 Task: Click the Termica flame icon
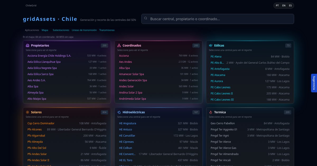pyautogui.click(x=211, y=112)
